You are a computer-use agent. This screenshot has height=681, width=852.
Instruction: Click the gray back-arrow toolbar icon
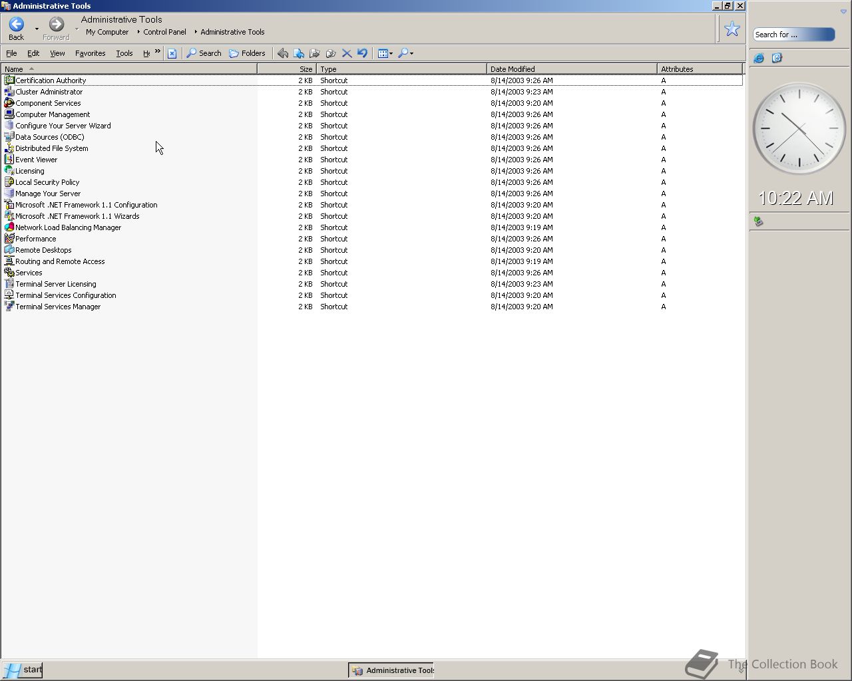point(283,53)
